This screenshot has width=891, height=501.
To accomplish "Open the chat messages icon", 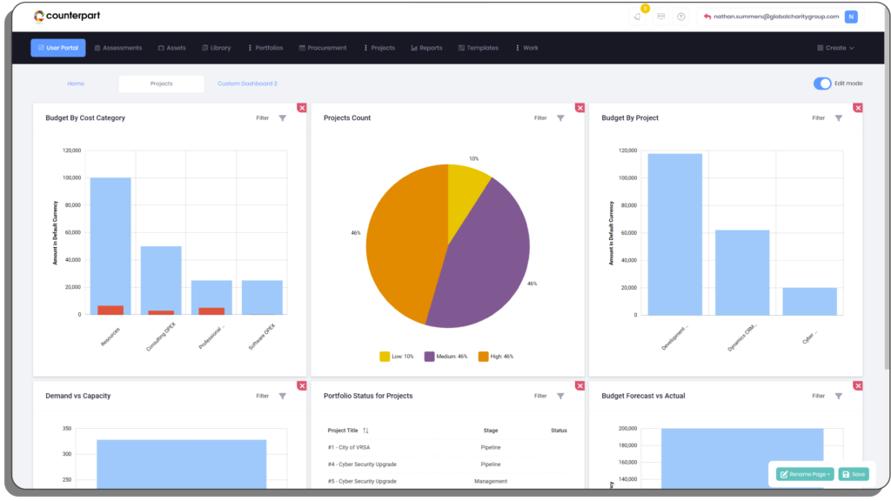I will [663, 16].
